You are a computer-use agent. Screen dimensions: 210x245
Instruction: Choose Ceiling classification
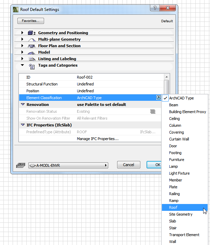click(185, 119)
